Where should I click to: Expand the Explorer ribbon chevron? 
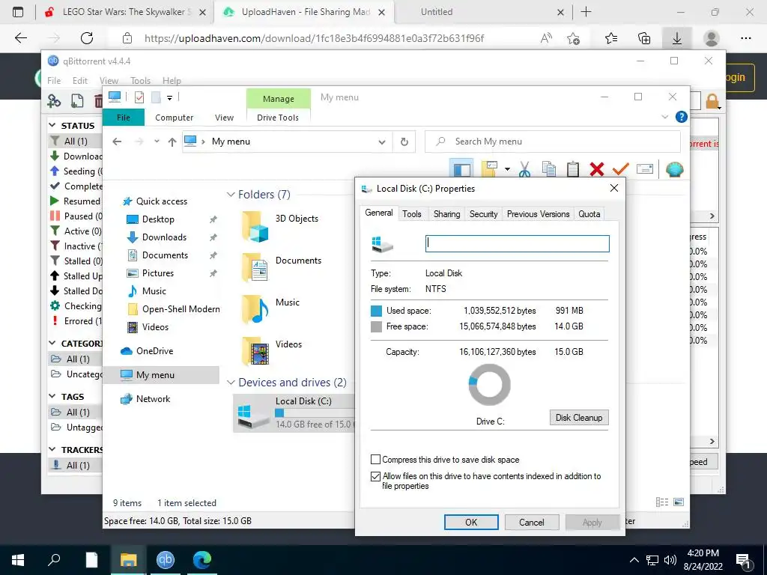pos(665,117)
